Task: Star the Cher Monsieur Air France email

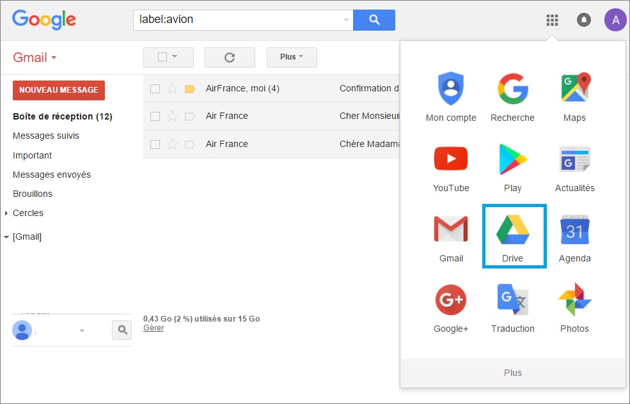Action: pyautogui.click(x=172, y=116)
